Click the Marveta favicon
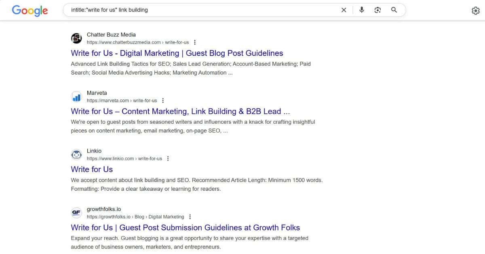 [x=76, y=96]
